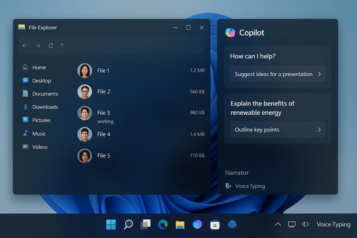
Task: Click the 710 KB size value
Action: [x=197, y=156]
